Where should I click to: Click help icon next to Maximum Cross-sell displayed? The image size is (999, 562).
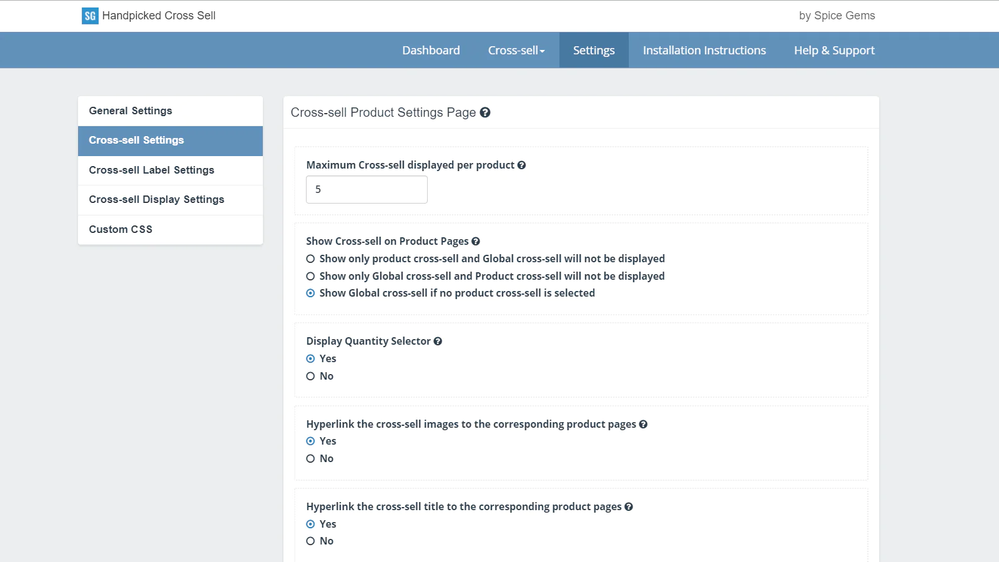(521, 165)
